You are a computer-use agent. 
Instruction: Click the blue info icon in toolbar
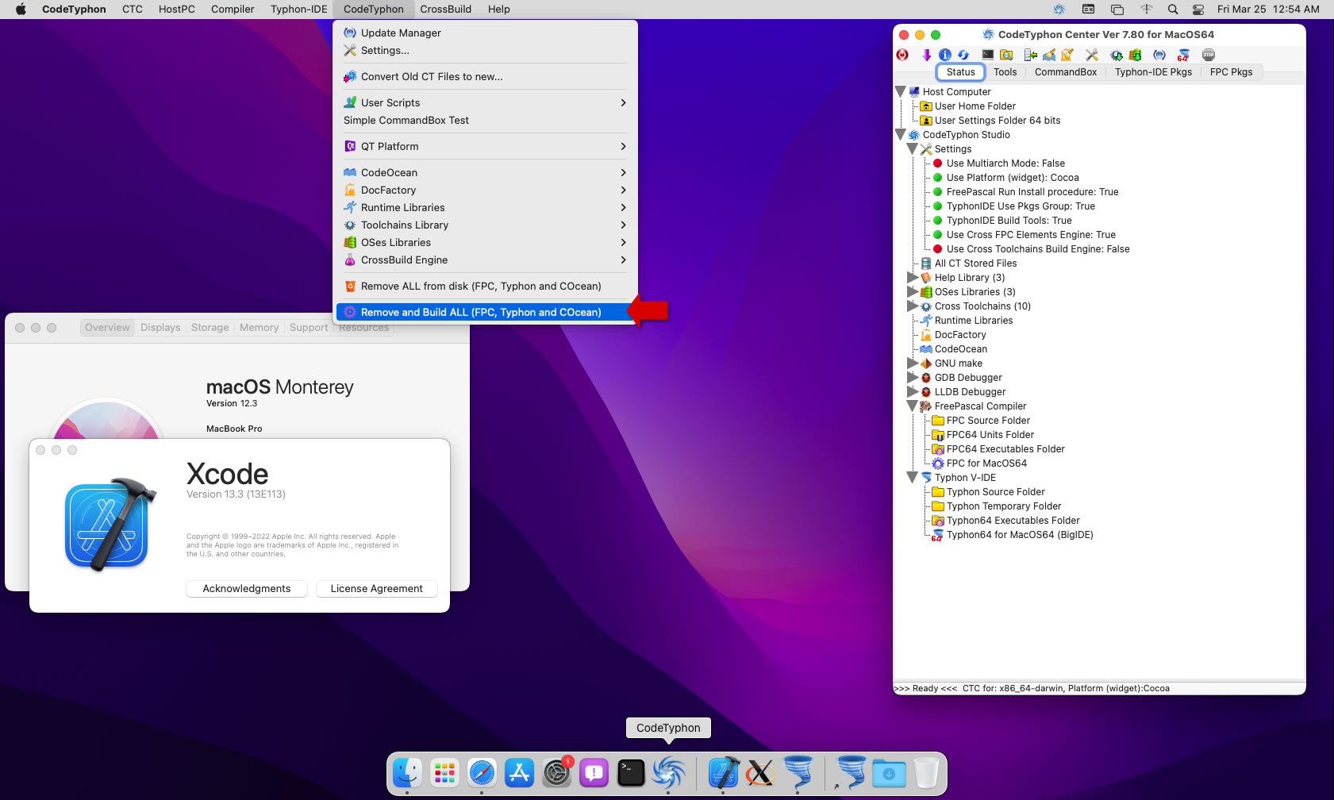click(944, 55)
